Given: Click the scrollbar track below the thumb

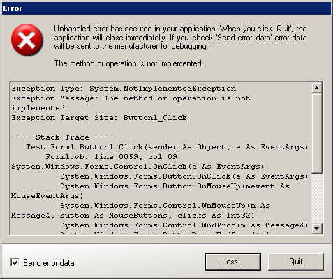Looking at the screenshot, I should pyautogui.click(x=316, y=198).
